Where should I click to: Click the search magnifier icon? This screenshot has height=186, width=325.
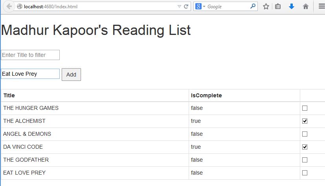click(253, 6)
